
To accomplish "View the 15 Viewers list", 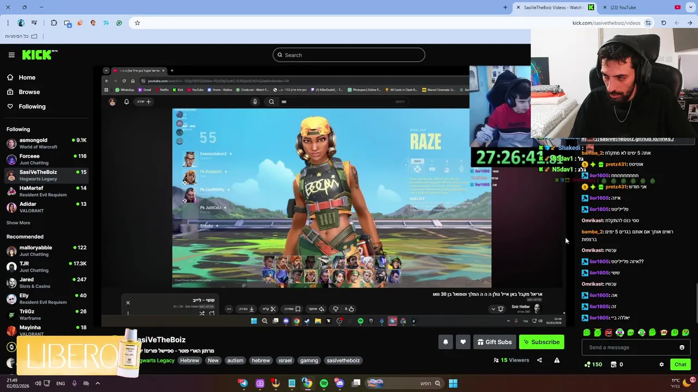I will click(511, 360).
